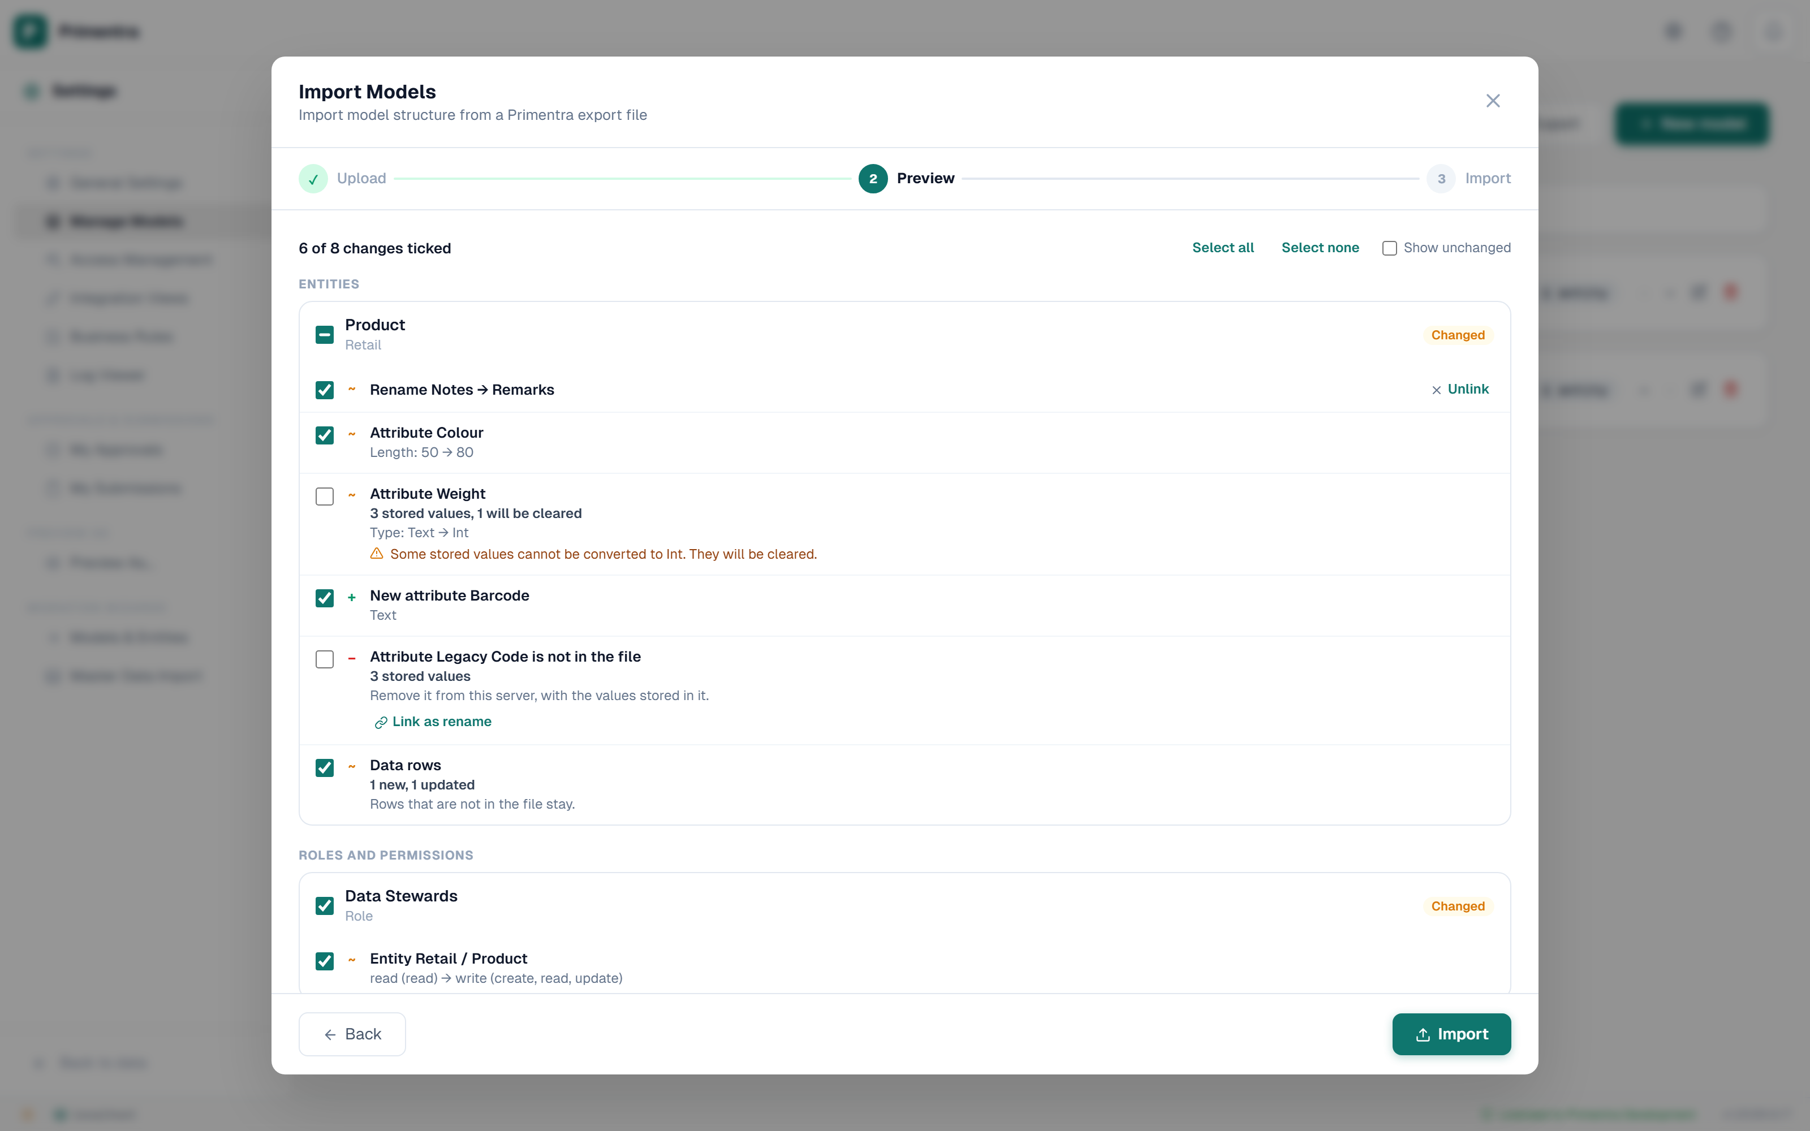Click the tilde icon beside Data rows
The width and height of the screenshot is (1810, 1131).
351,766
